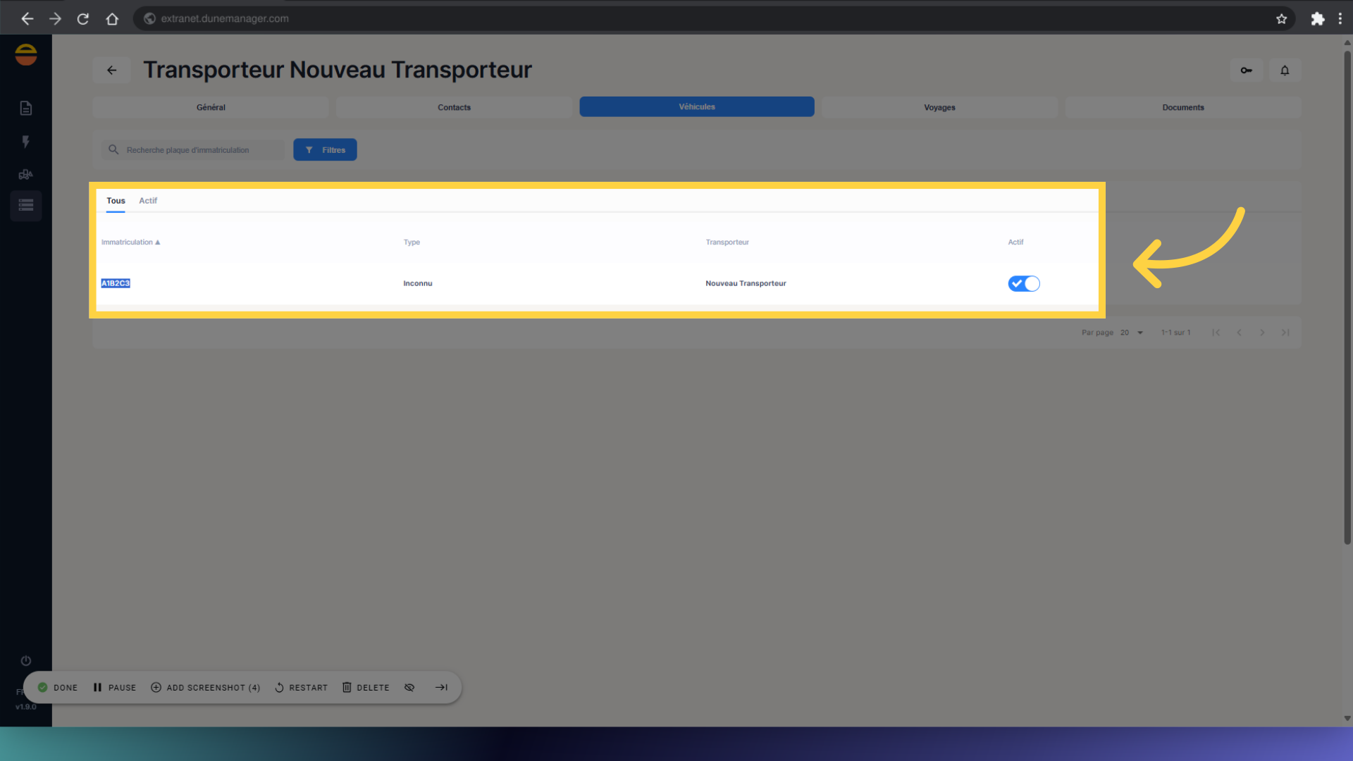The image size is (1353, 761).
Task: Click the key icon at top right
Action: click(1246, 70)
